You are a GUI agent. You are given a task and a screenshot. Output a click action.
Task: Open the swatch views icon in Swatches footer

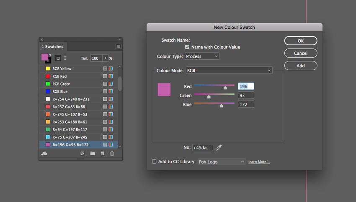click(x=83, y=154)
